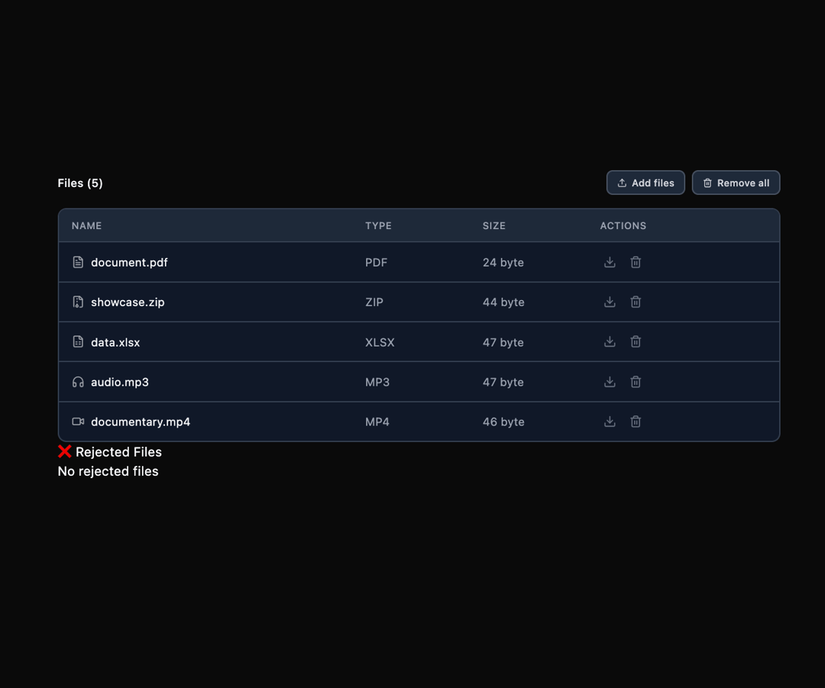The width and height of the screenshot is (825, 688).
Task: Delete showcase.zip with its trash icon
Action: (636, 302)
